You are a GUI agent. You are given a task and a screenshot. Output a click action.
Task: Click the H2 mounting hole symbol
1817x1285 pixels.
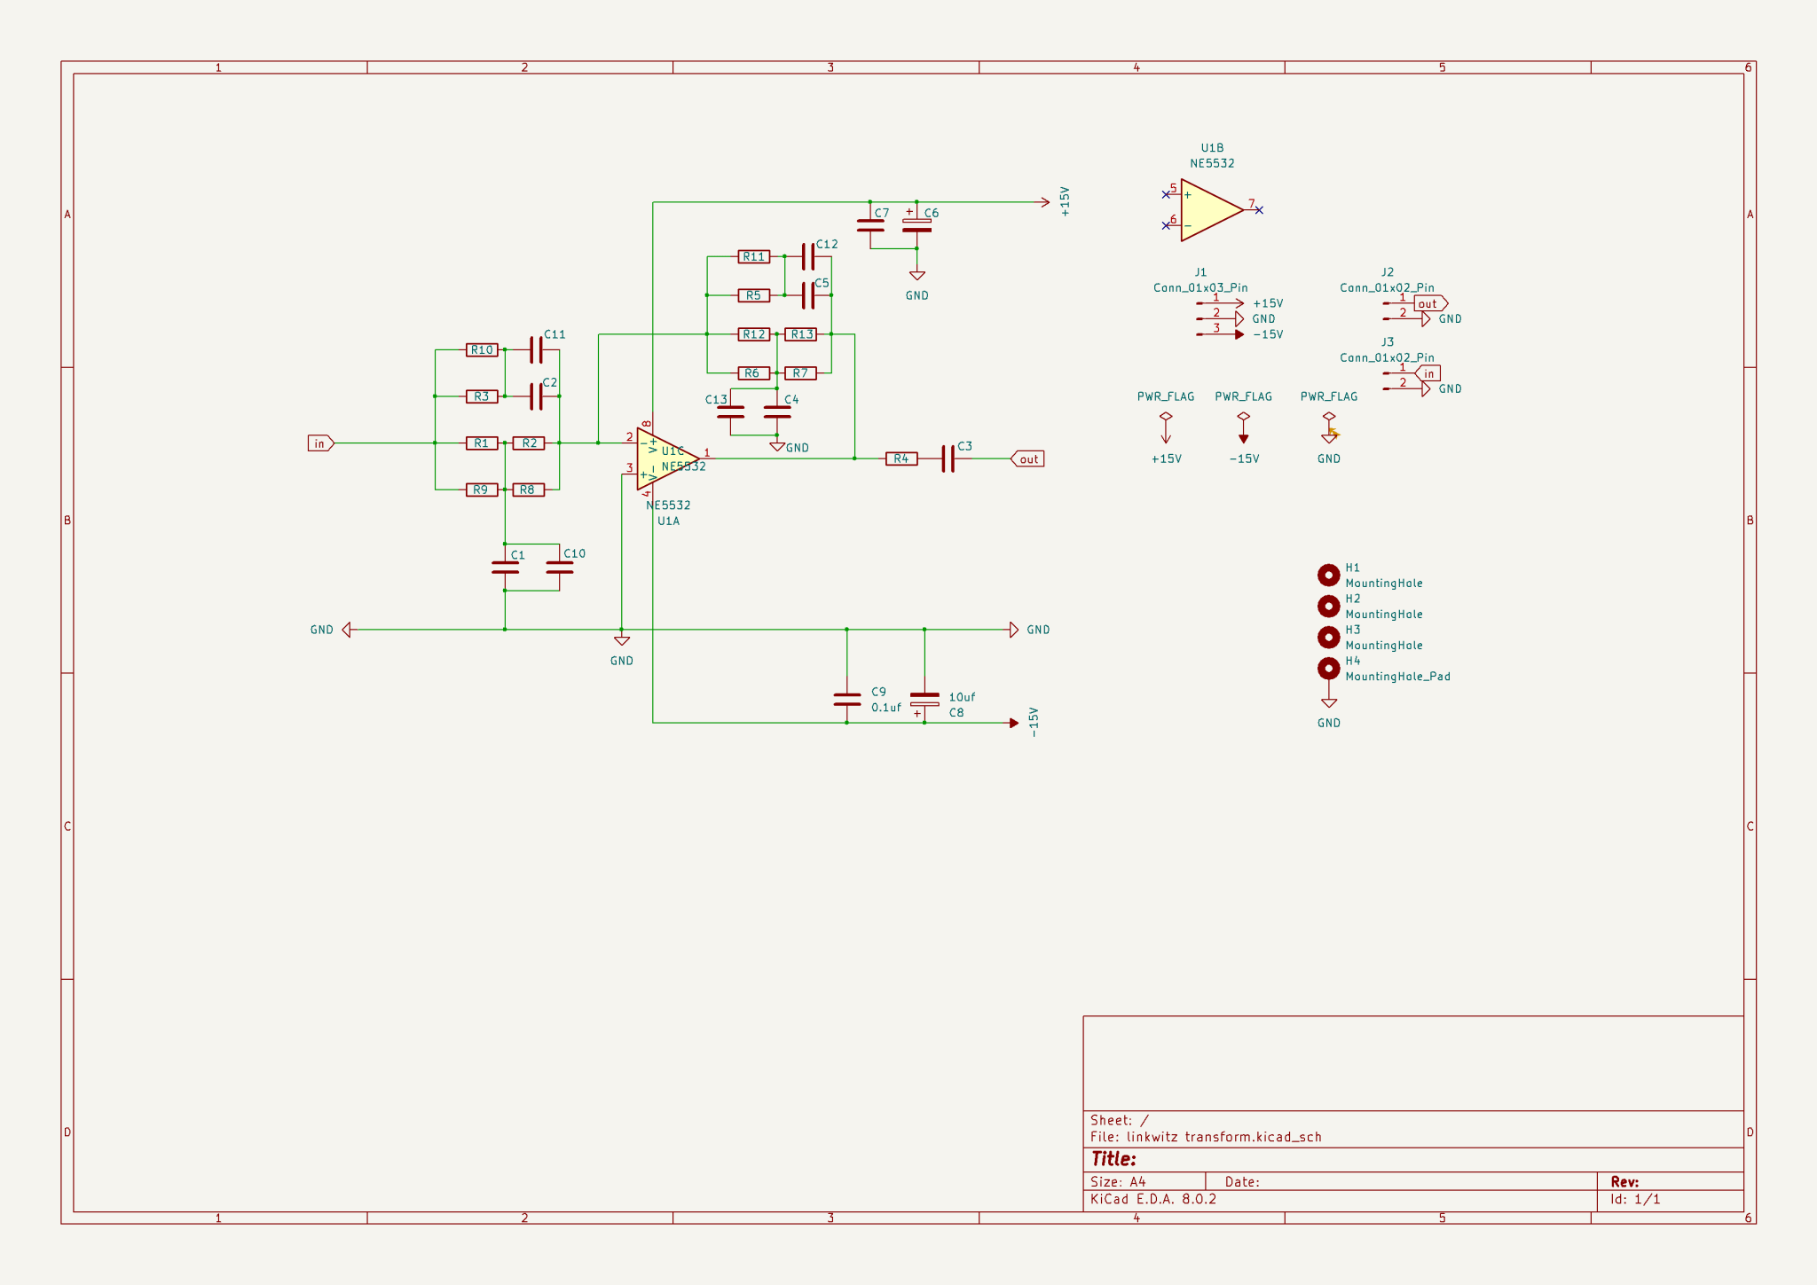(1328, 607)
